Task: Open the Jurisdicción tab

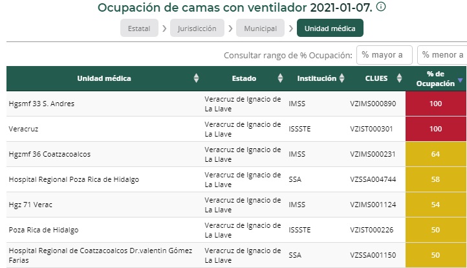Action: click(x=197, y=28)
